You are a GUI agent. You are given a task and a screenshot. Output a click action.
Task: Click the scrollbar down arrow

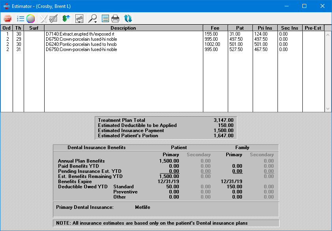[328, 108]
